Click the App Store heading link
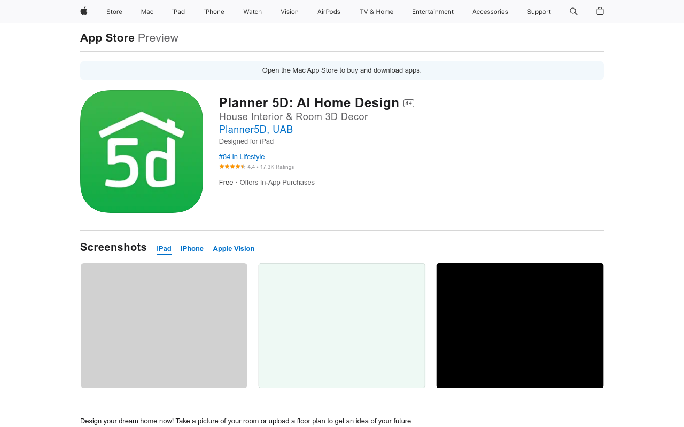 (107, 38)
